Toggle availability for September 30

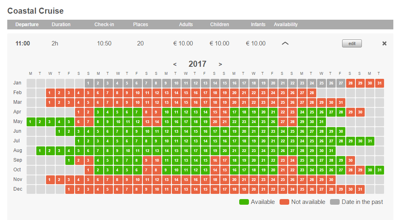coord(351,160)
